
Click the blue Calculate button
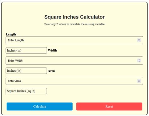(40, 107)
